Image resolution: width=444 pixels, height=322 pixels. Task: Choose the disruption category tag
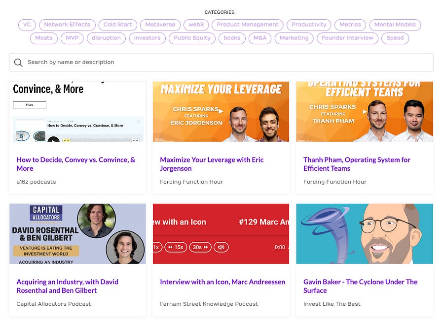point(106,38)
